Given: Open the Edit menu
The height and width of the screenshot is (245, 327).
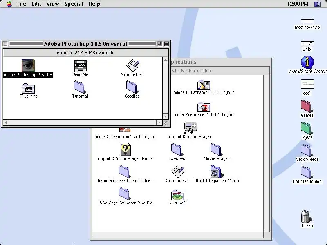Looking at the screenshot, I should point(36,4).
